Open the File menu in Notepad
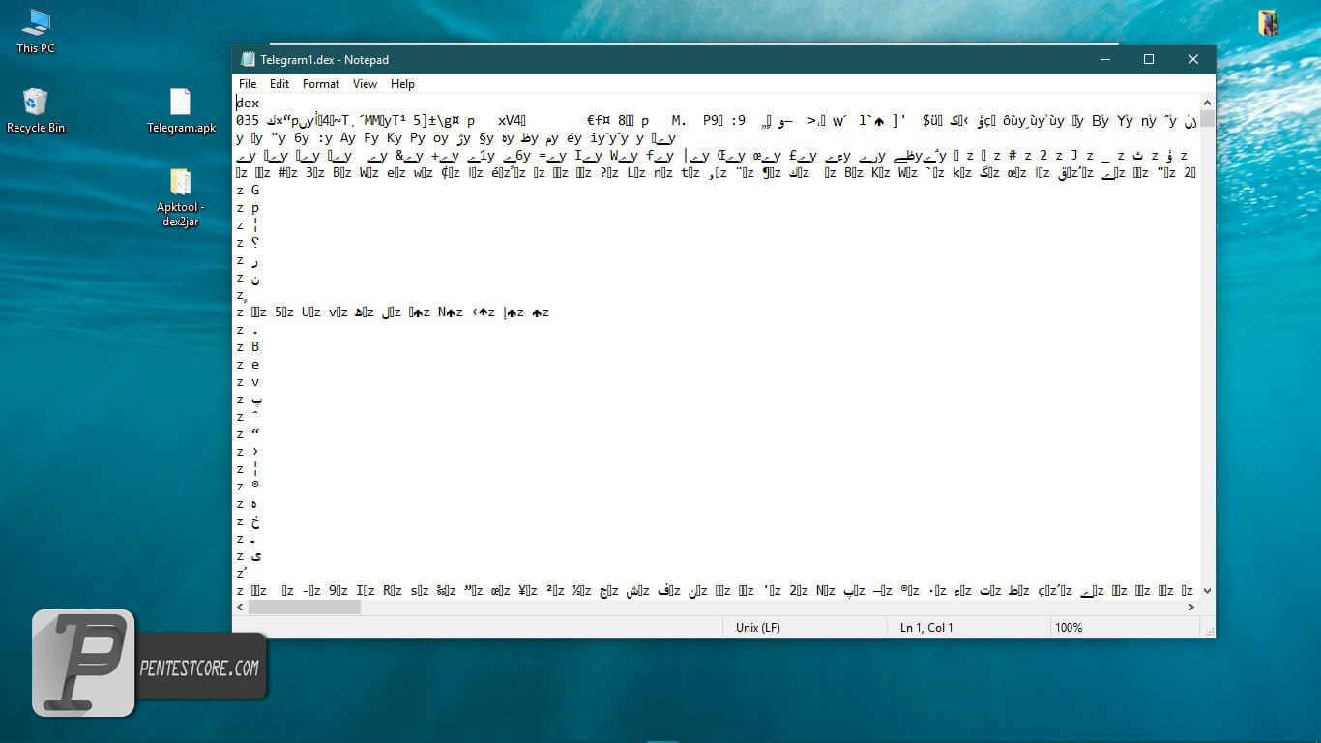 (248, 84)
